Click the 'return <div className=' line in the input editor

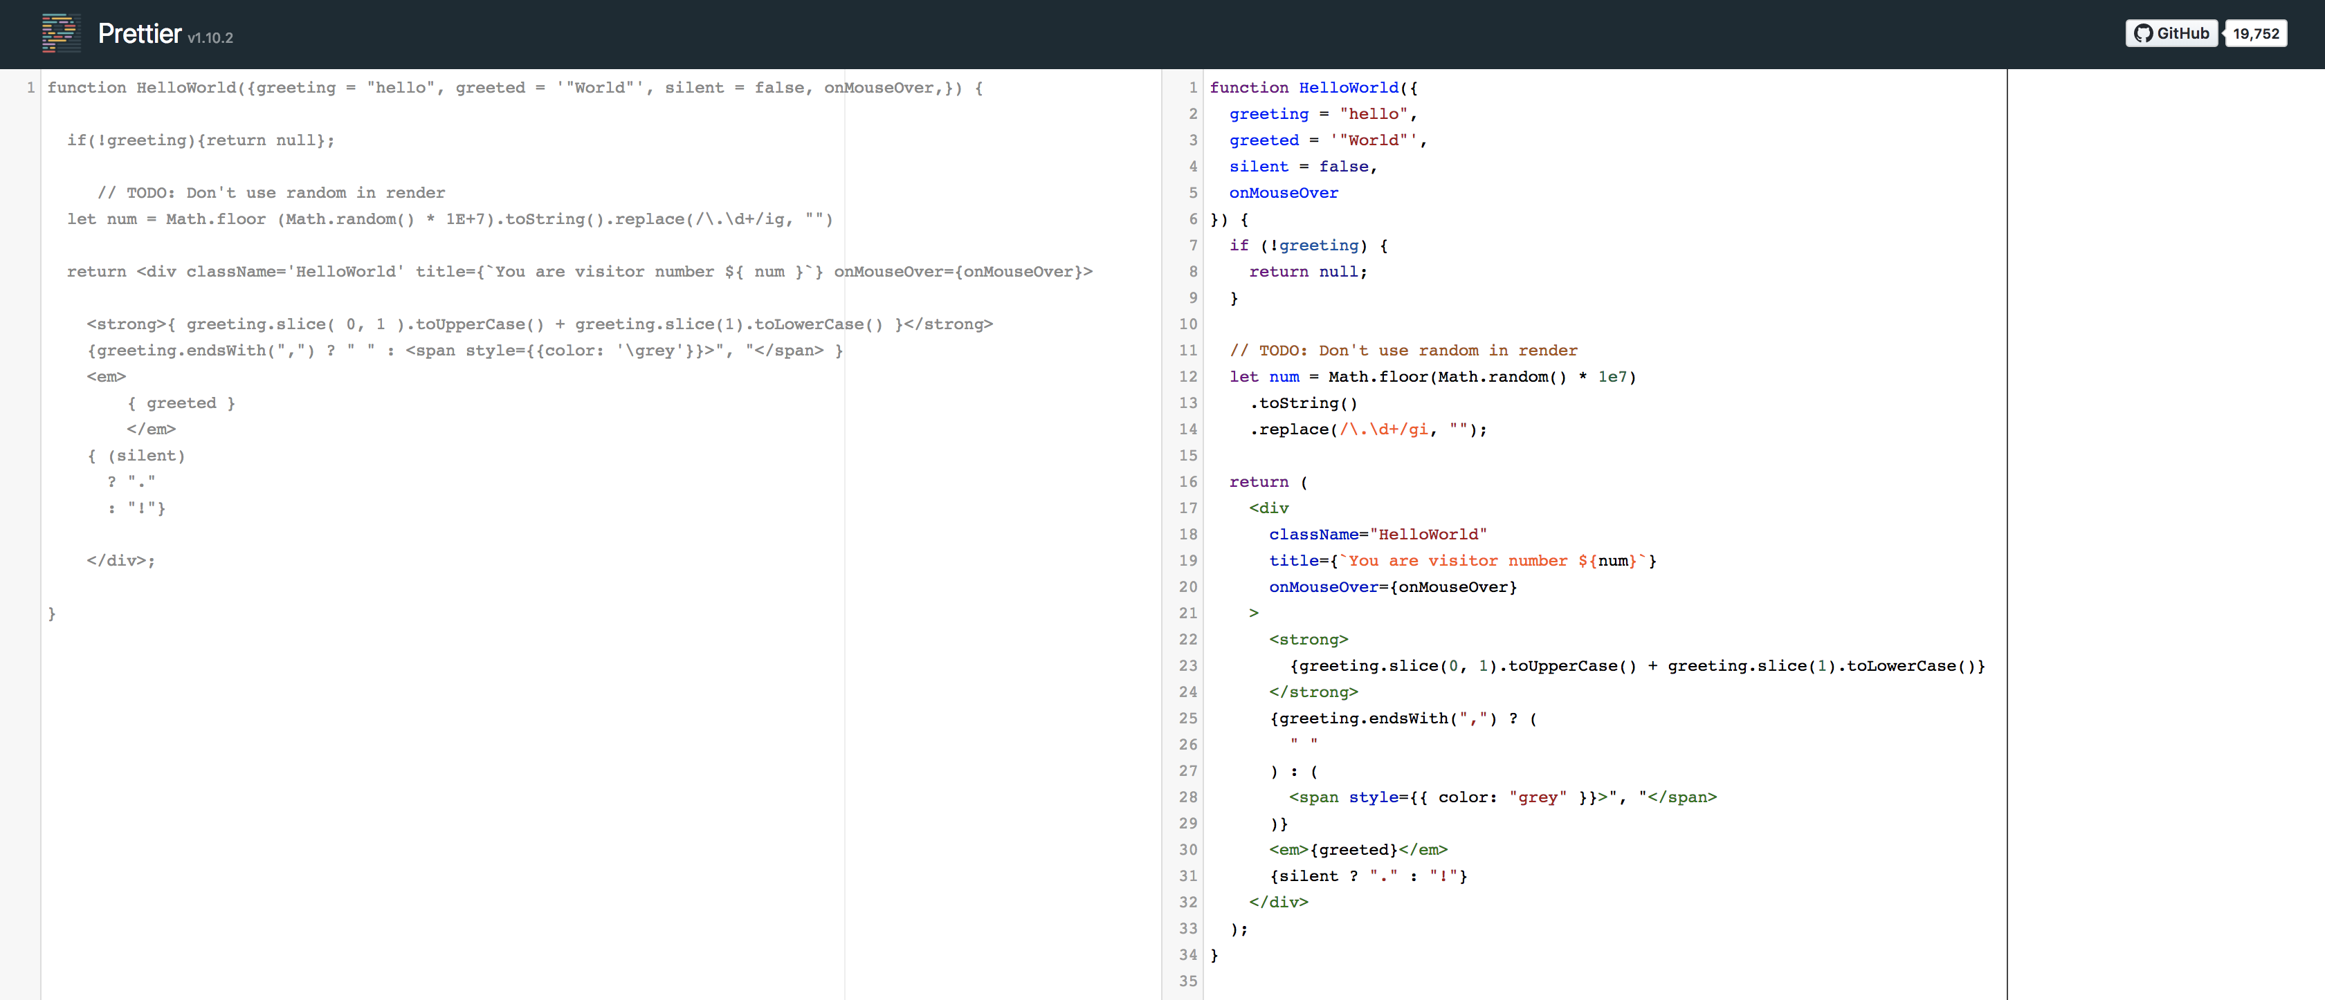point(579,271)
